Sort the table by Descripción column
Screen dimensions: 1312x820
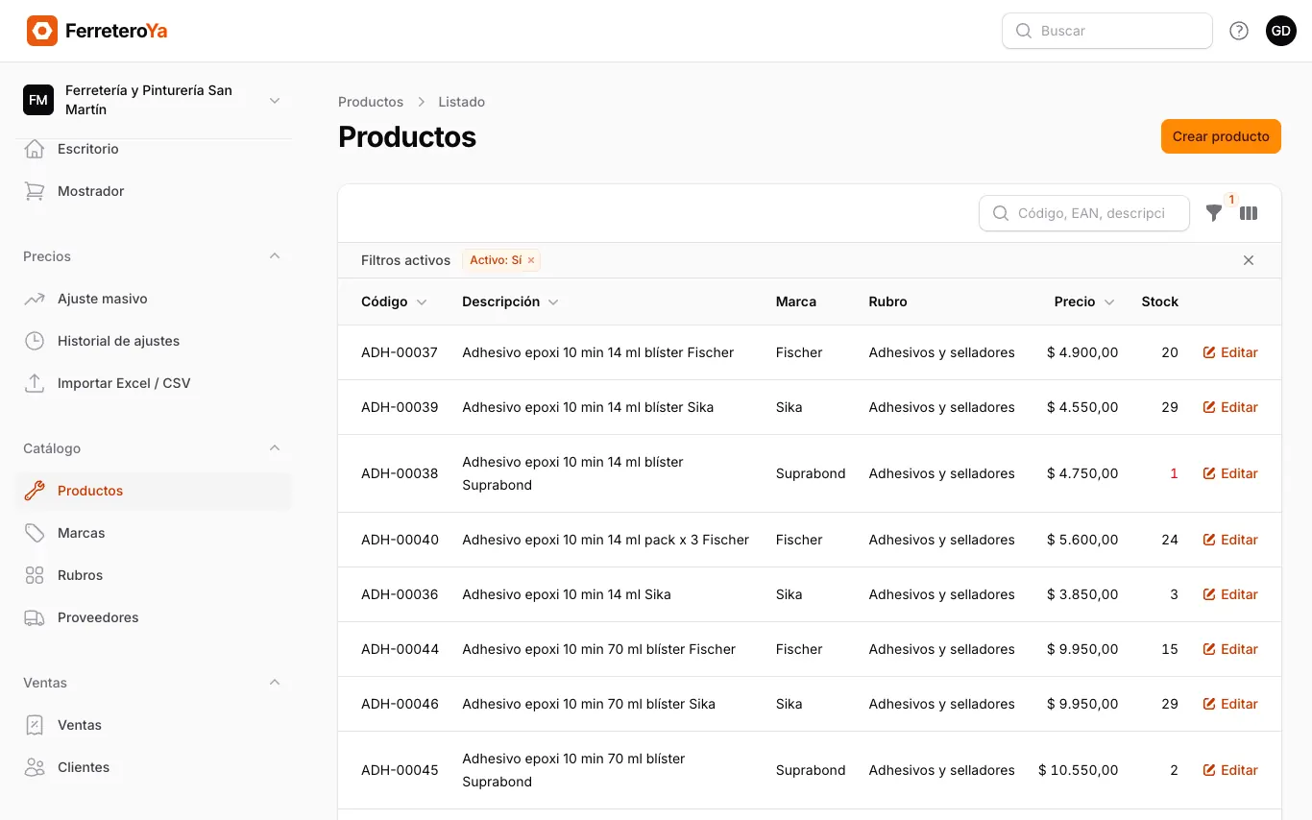[510, 301]
